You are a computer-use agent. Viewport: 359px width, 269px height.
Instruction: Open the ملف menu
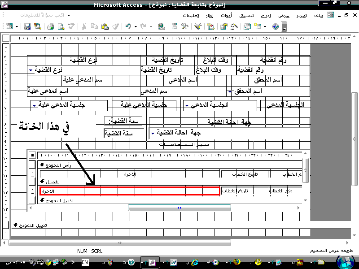(x=318, y=15)
